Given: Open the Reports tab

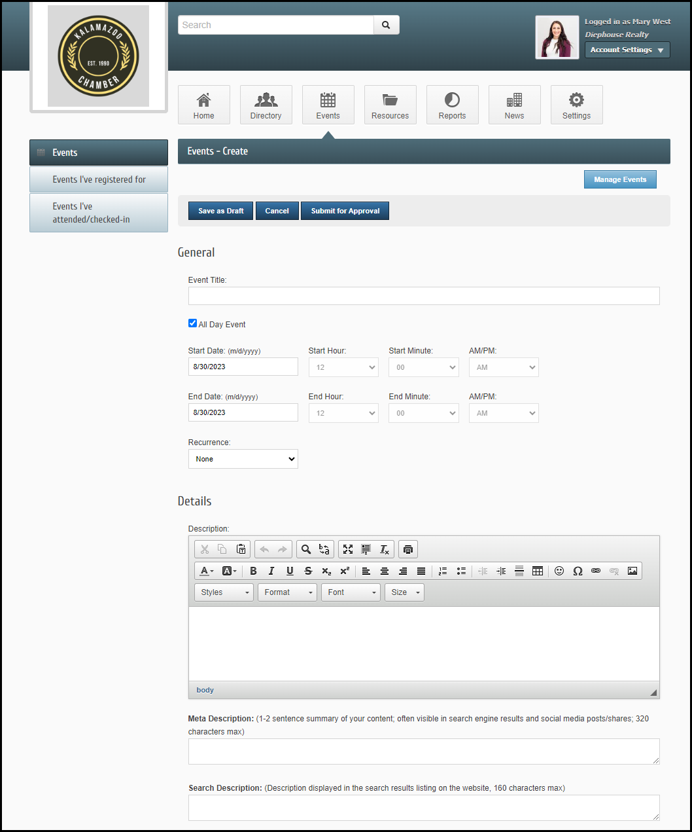Looking at the screenshot, I should tap(452, 105).
